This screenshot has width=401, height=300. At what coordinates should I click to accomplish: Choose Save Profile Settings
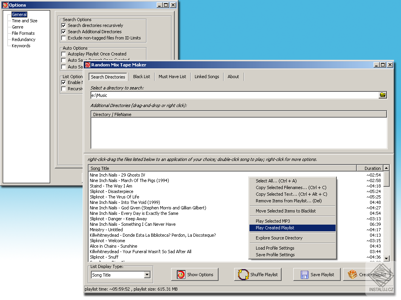coord(292,255)
